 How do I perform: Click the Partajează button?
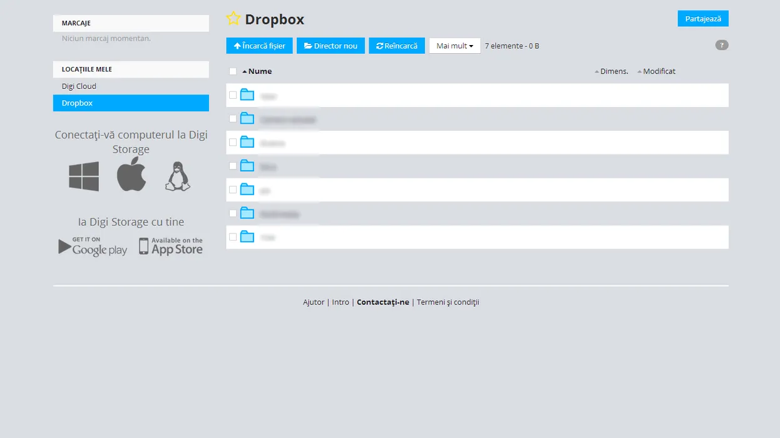click(x=702, y=19)
